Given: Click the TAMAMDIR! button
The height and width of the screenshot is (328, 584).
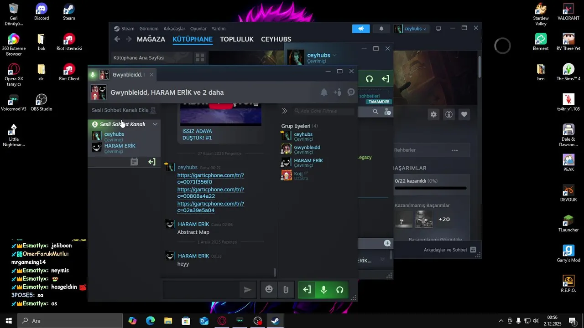Looking at the screenshot, I should pyautogui.click(x=379, y=102).
